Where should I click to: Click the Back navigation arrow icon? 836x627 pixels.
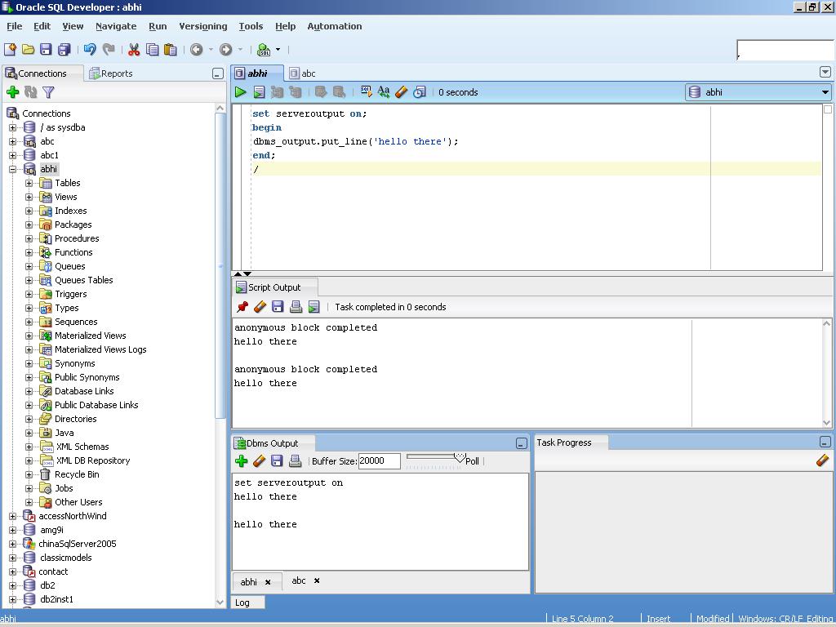click(x=196, y=50)
